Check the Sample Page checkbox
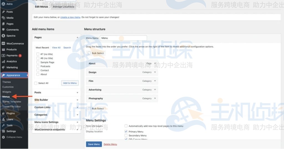This screenshot has height=149, width=284. [x=38, y=62]
